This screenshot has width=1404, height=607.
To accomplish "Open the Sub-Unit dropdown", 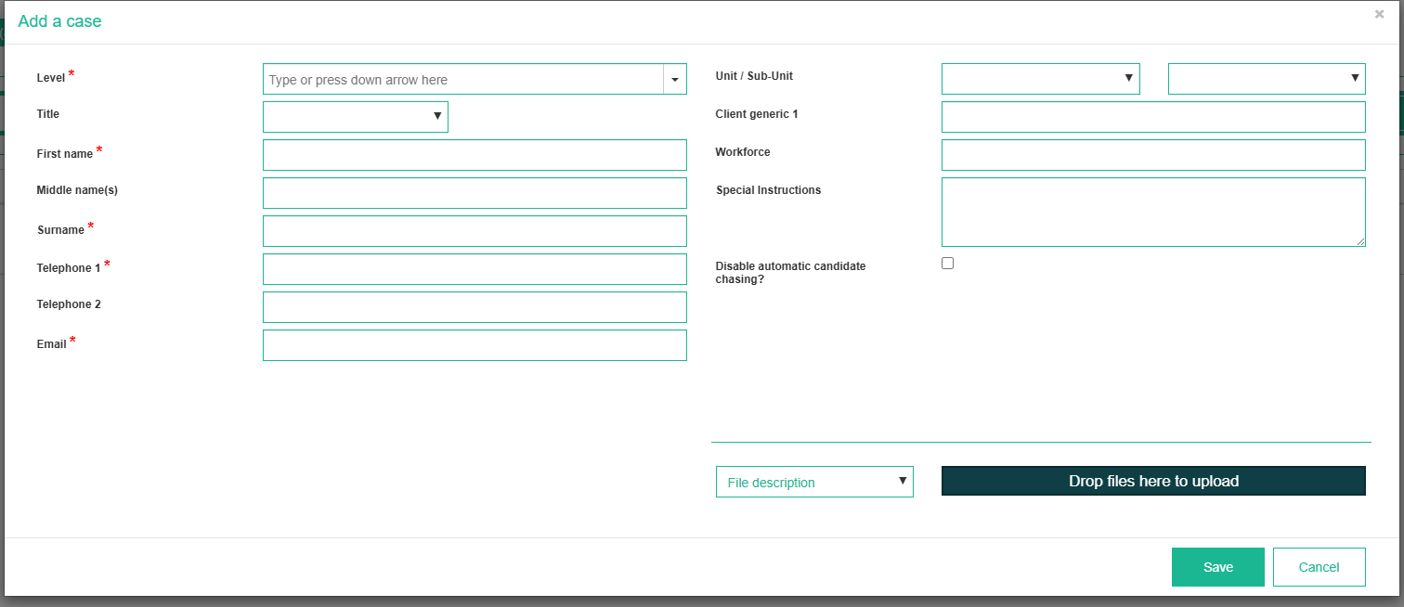I will point(1267,79).
